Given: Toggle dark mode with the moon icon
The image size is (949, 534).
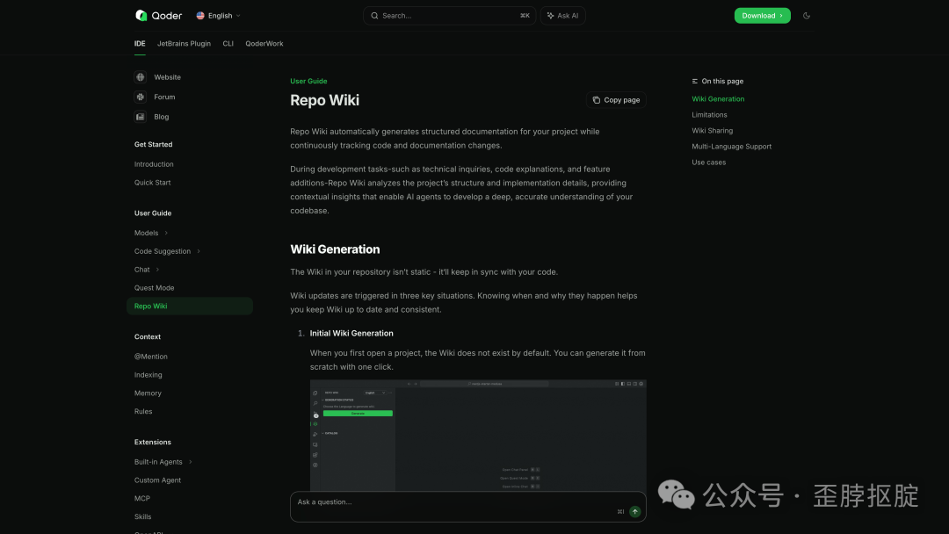Looking at the screenshot, I should 807,15.
